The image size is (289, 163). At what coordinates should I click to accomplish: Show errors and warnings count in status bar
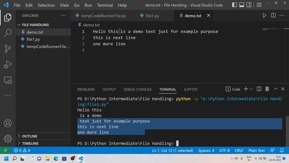[x=22, y=150]
